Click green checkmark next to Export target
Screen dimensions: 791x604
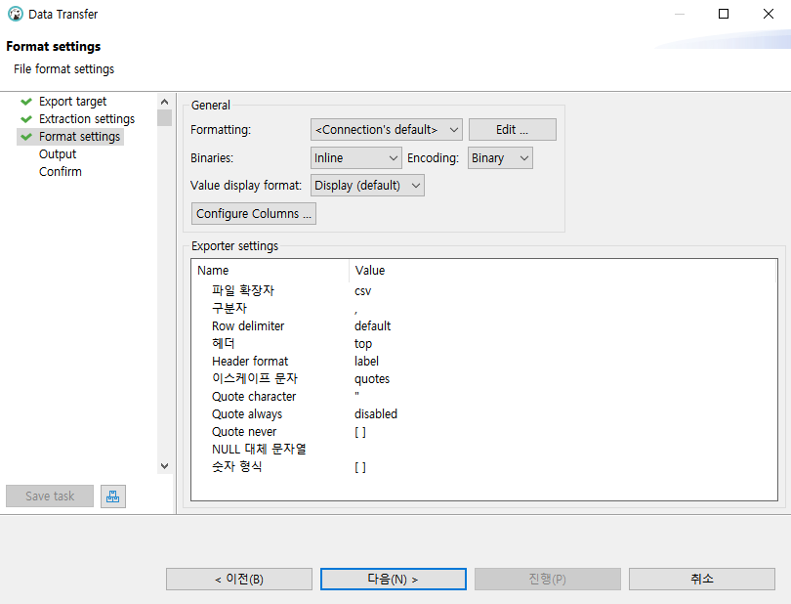coord(26,102)
